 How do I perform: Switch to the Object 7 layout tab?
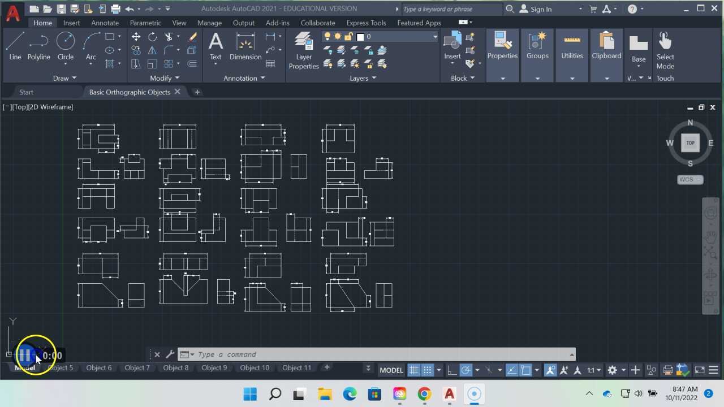137,367
